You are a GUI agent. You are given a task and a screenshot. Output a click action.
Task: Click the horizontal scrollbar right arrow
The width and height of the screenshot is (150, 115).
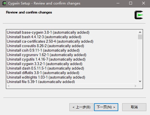point(135,86)
